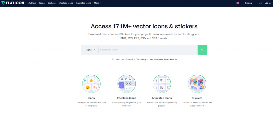Click the "Access 17.1M+ vector icons & stickers" headline
This screenshot has height=114, width=273.
144,26
